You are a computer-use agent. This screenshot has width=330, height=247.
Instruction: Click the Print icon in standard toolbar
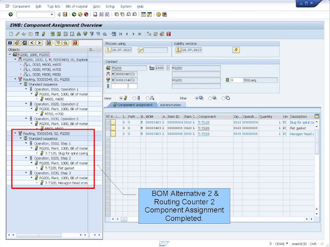[95, 14]
